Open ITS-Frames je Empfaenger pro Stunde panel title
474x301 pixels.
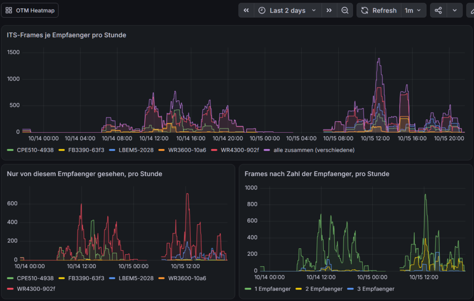(x=67, y=35)
